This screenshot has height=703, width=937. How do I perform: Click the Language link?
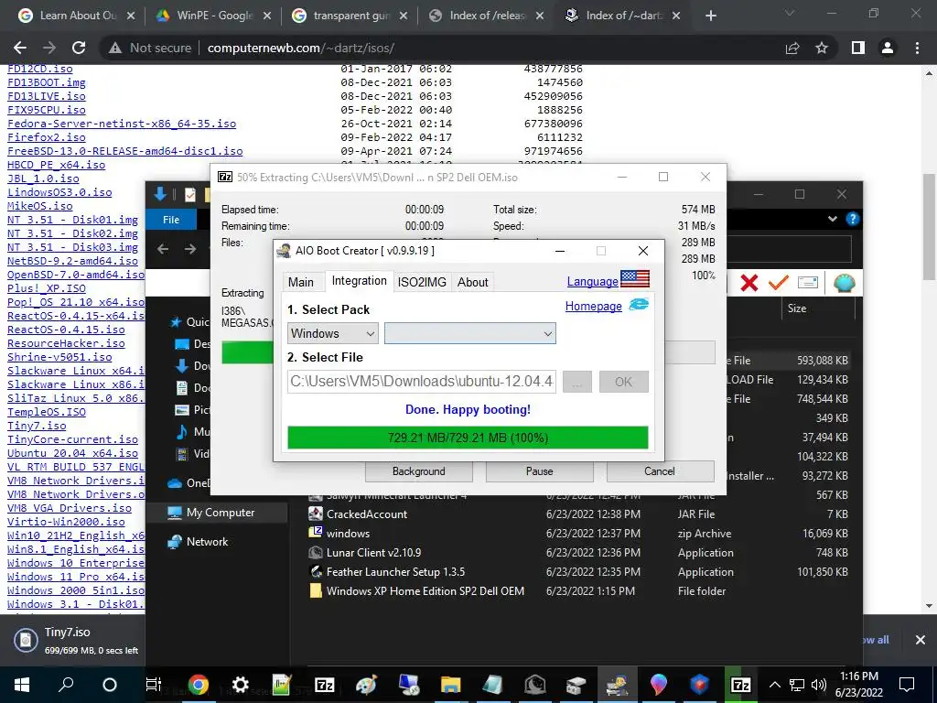592,282
